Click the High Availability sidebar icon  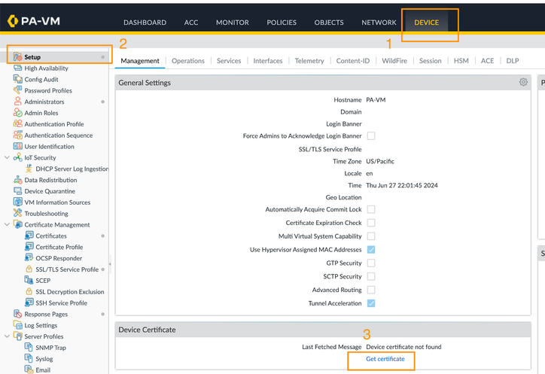(x=18, y=68)
